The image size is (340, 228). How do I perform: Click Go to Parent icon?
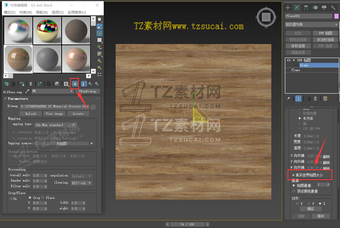click(x=90, y=84)
